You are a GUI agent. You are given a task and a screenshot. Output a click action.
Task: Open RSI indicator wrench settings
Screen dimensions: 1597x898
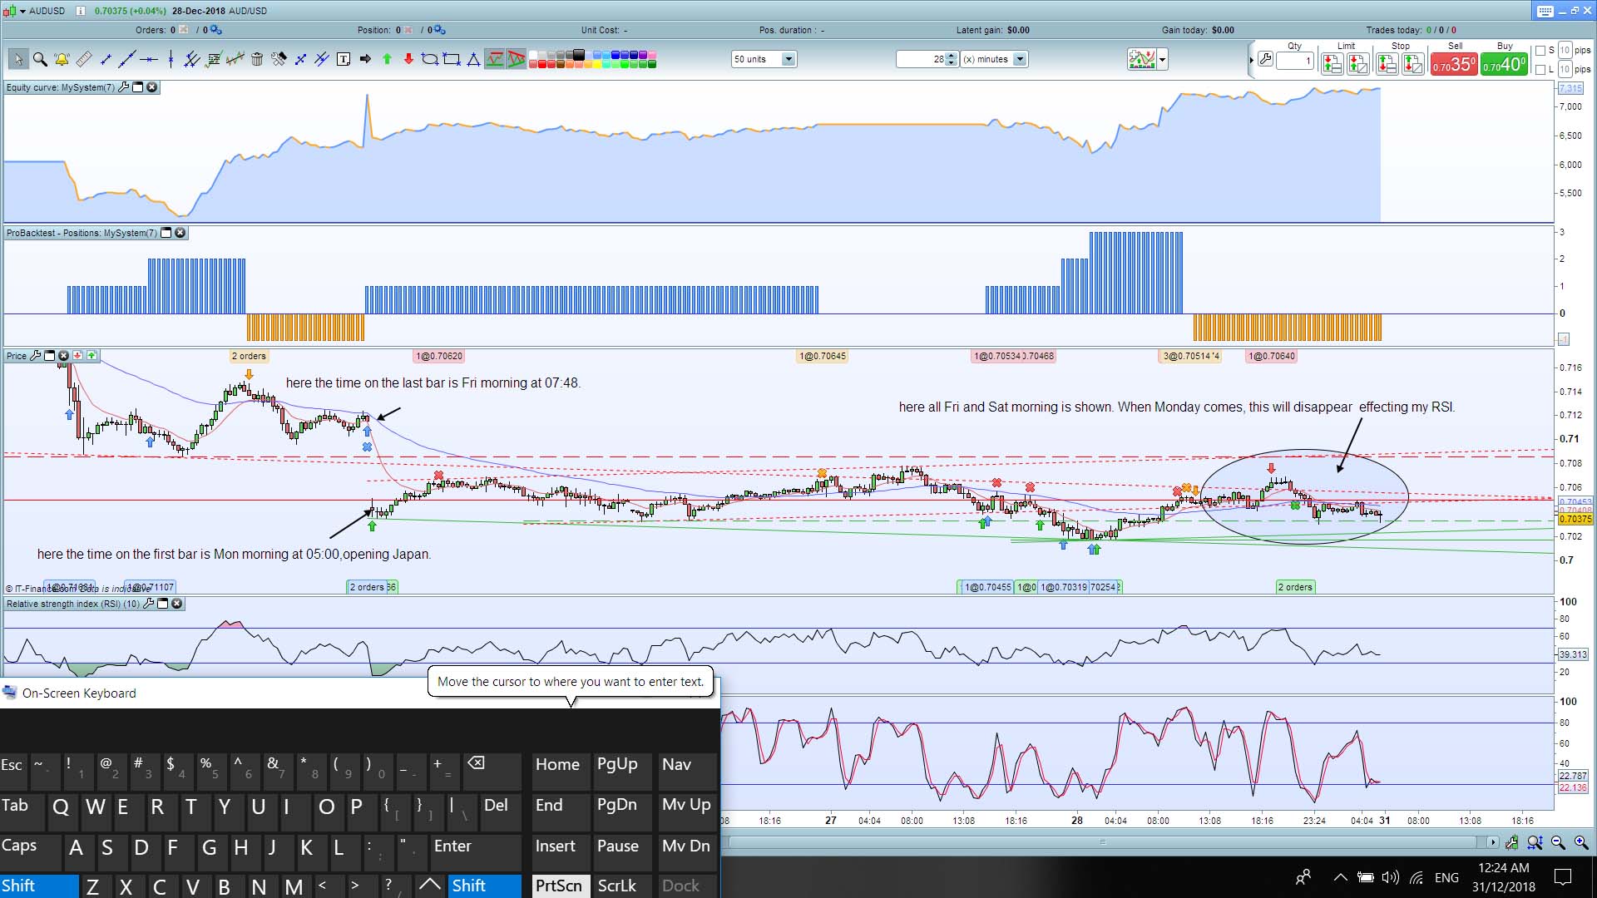pos(149,604)
